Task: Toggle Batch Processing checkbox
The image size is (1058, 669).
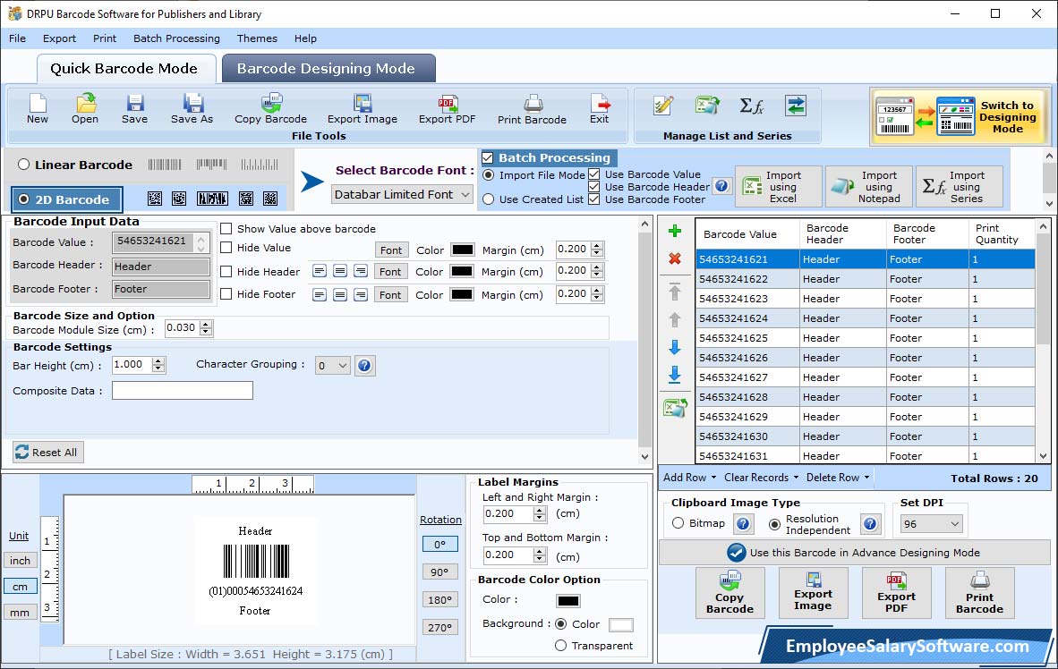Action: tap(487, 157)
